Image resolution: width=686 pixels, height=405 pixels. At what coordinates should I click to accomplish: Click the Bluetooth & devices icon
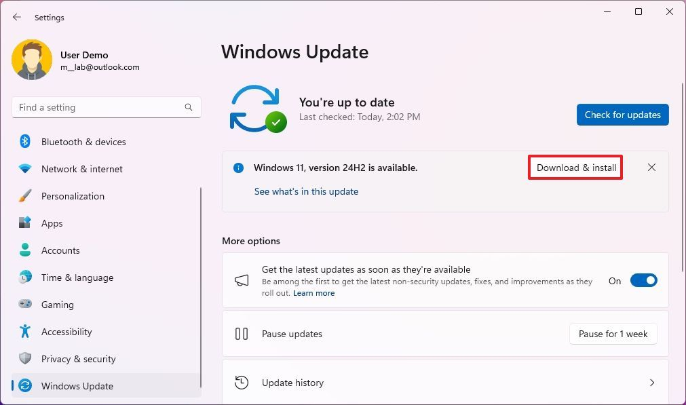[x=25, y=141]
